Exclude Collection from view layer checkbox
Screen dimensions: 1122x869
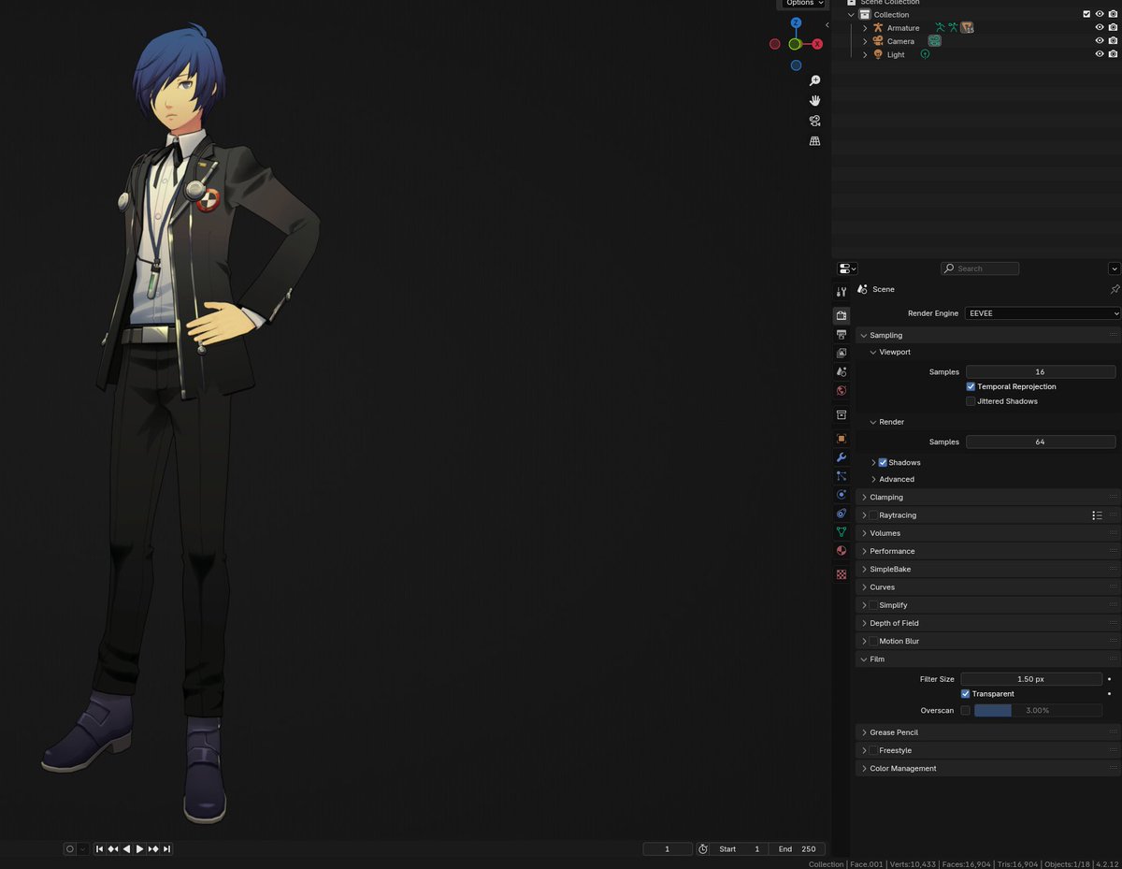click(1086, 15)
